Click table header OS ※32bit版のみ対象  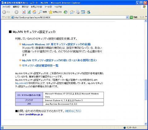click(29, 95)
